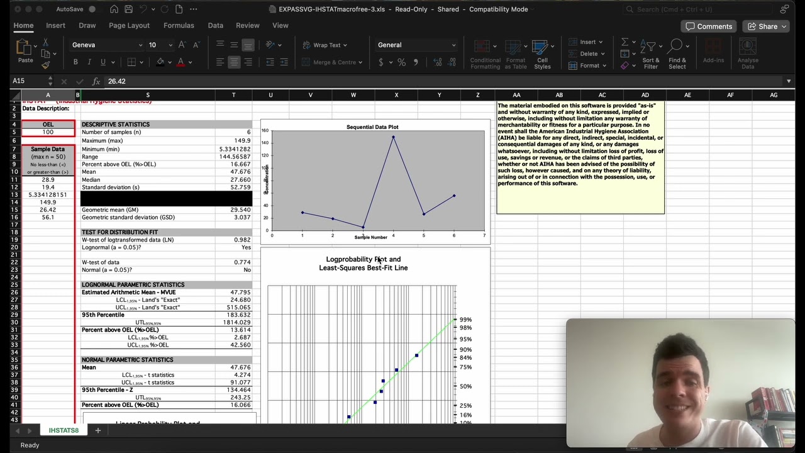This screenshot has height=453, width=805.
Task: Toggle Centre horizontal alignment
Action: [x=234, y=62]
